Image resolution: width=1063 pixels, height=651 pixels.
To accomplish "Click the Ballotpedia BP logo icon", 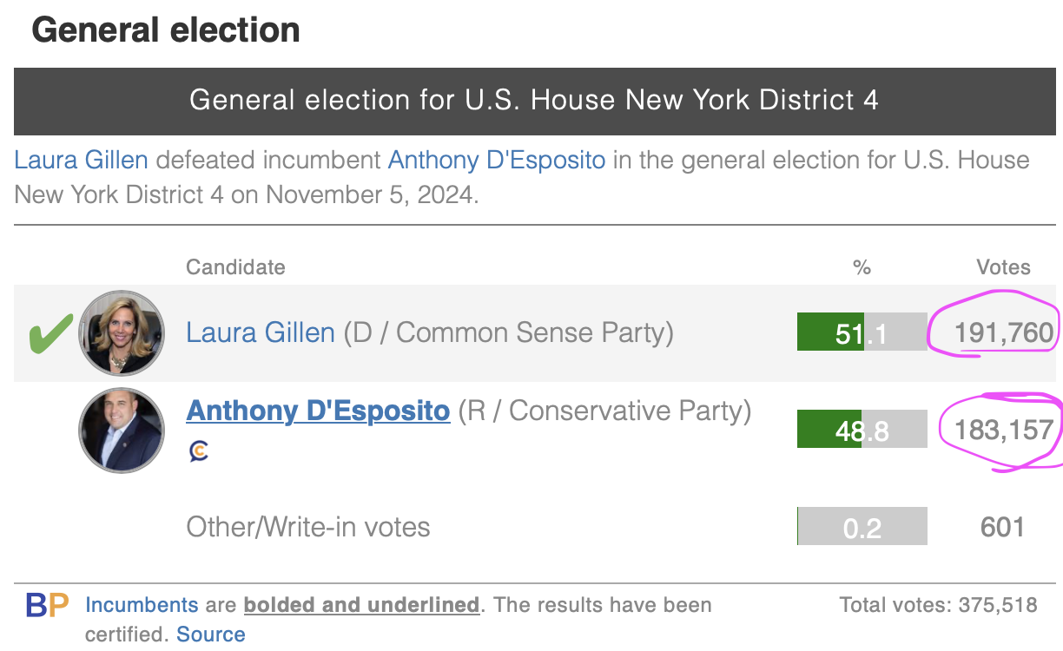I will 47,605.
